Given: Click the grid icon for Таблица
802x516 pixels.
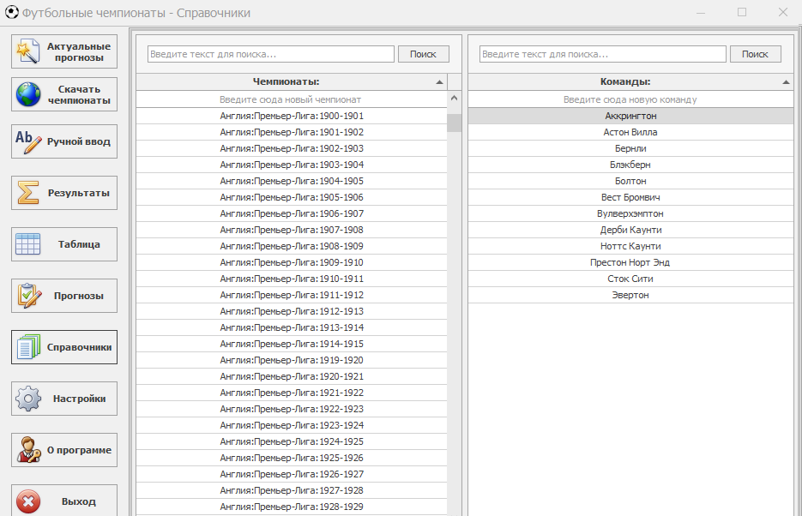Looking at the screenshot, I should click(27, 244).
